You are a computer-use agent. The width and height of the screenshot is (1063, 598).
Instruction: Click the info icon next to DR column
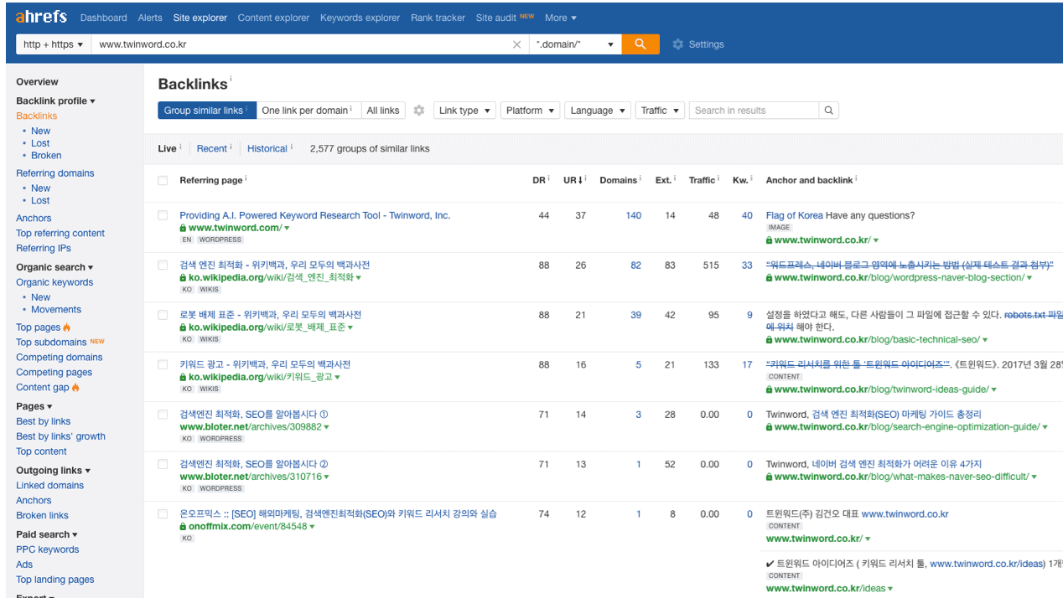click(x=548, y=178)
